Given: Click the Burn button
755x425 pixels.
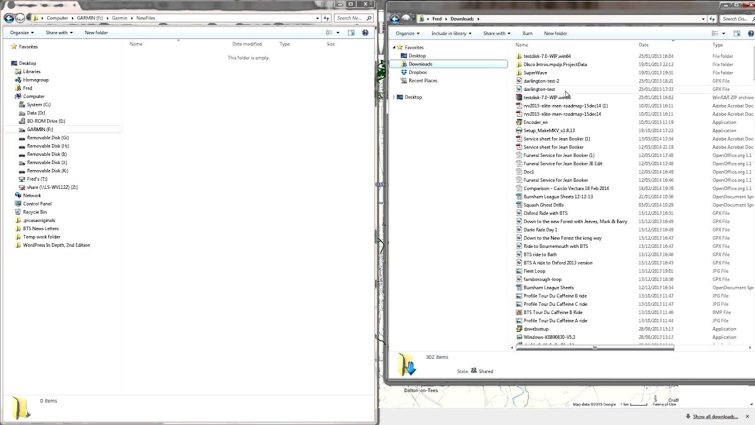Looking at the screenshot, I should click(527, 33).
